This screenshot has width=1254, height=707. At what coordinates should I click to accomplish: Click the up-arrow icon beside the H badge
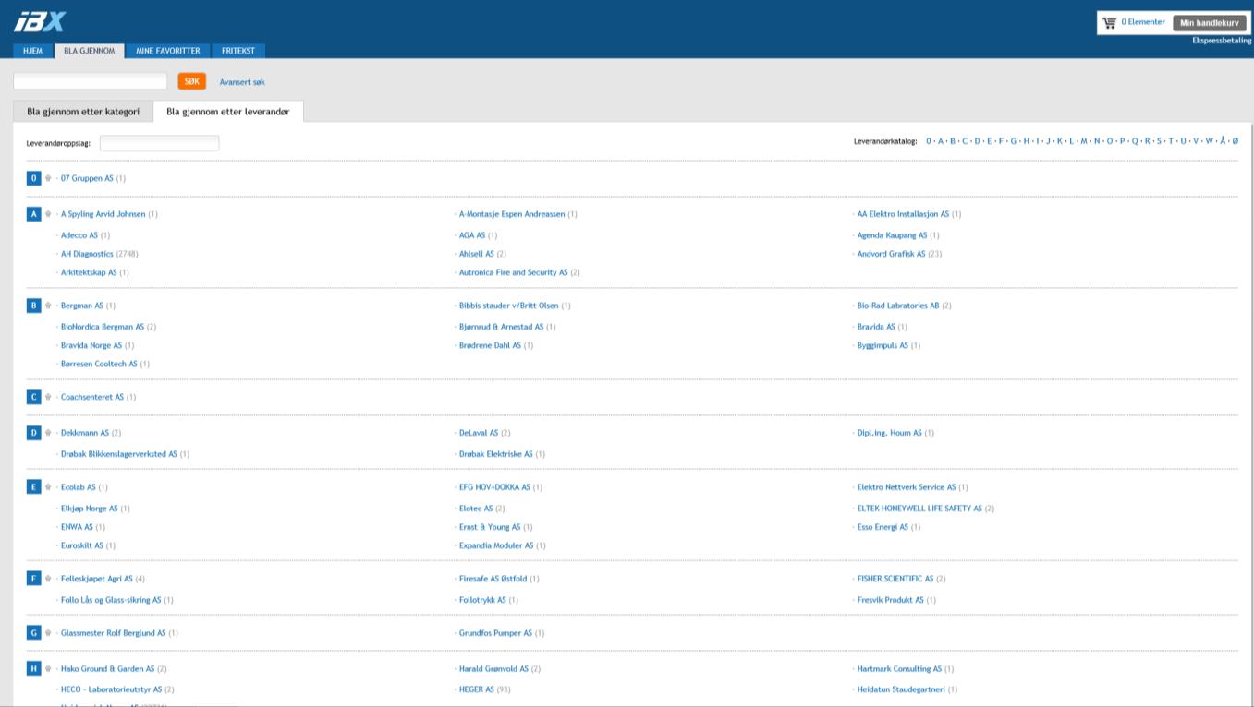point(48,669)
